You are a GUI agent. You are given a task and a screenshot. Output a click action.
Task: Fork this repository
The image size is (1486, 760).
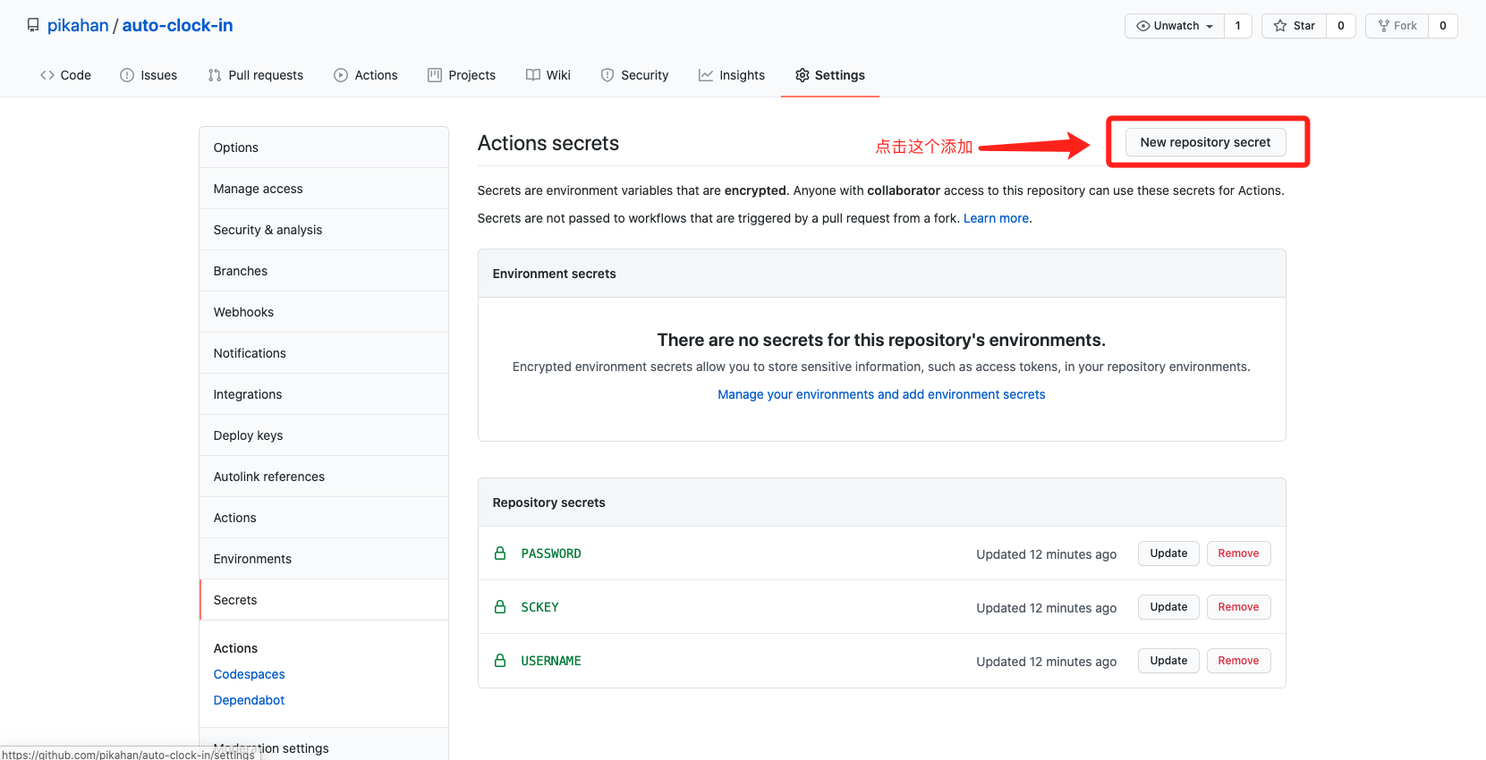(1397, 26)
